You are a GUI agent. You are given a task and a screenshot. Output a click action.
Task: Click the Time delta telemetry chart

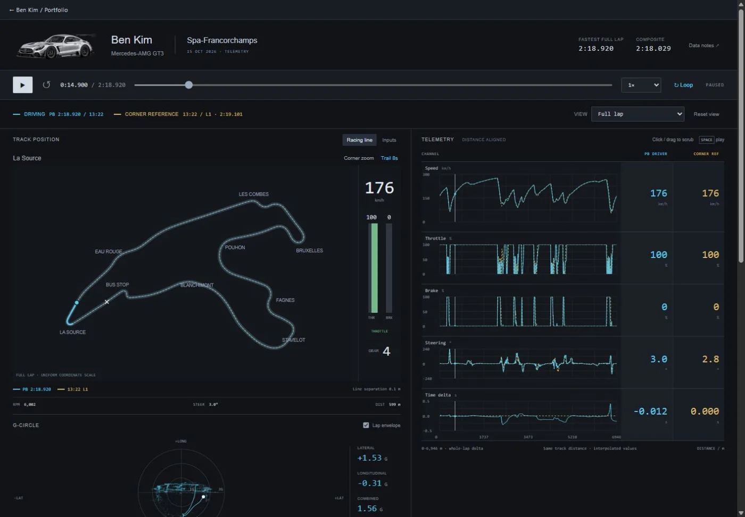click(x=528, y=416)
